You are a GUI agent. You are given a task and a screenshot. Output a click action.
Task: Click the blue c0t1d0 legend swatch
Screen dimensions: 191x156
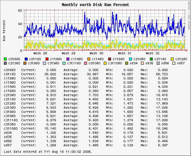[26, 59]
